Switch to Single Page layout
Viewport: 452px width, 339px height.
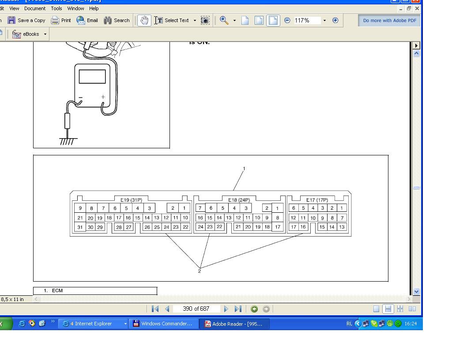(376, 309)
